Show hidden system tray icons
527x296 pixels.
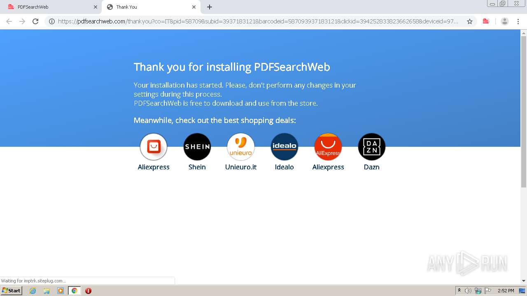pyautogui.click(x=459, y=291)
